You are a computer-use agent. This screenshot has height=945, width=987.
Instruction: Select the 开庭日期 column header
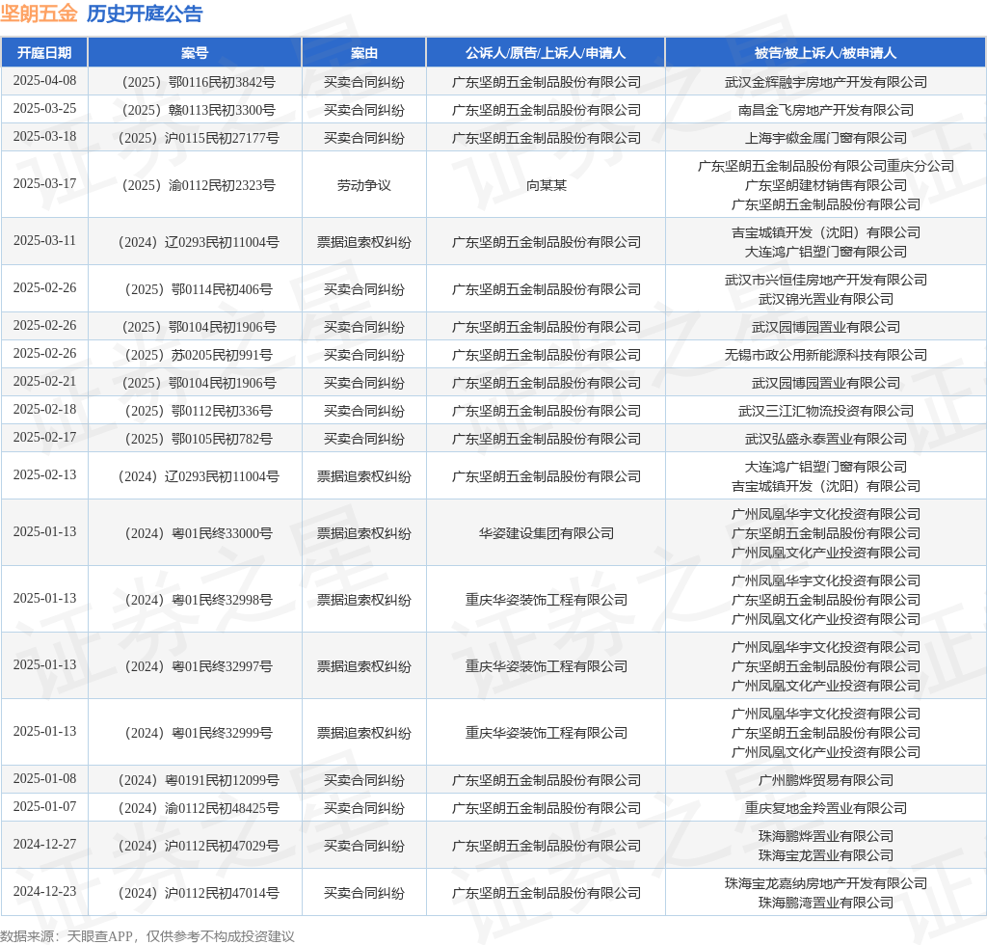click(x=44, y=53)
